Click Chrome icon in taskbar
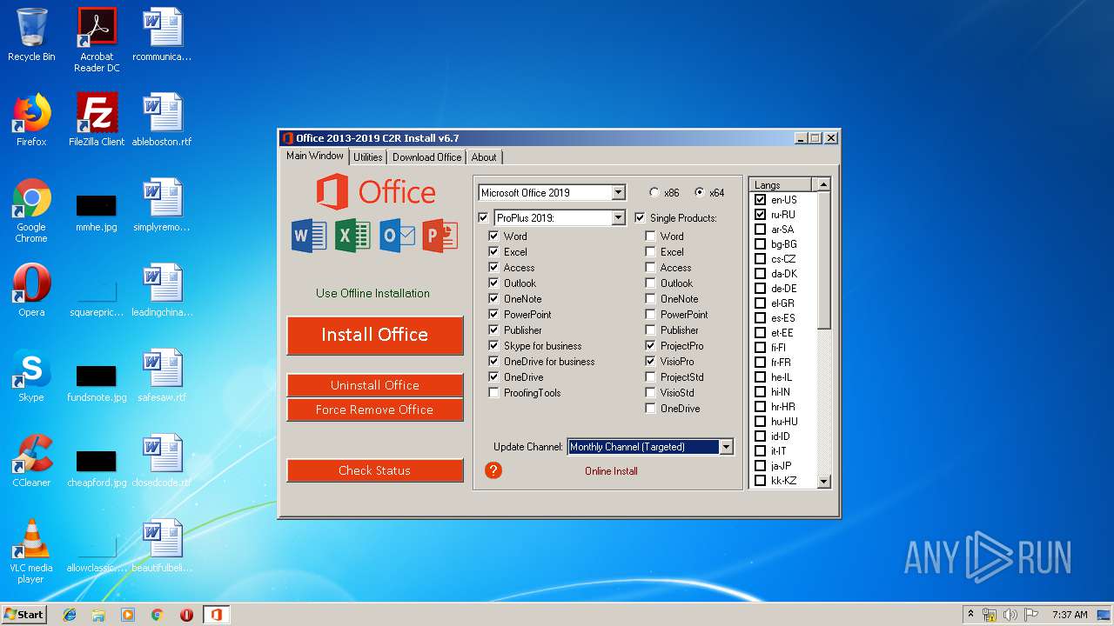The width and height of the screenshot is (1114, 626). click(158, 615)
